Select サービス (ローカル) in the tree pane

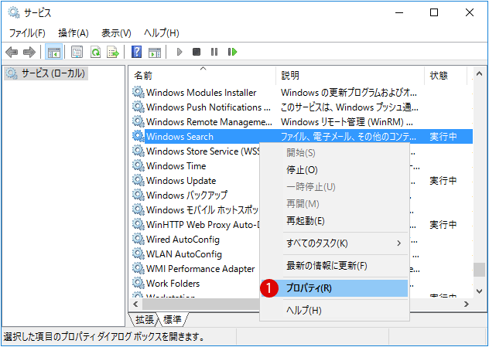[46, 73]
